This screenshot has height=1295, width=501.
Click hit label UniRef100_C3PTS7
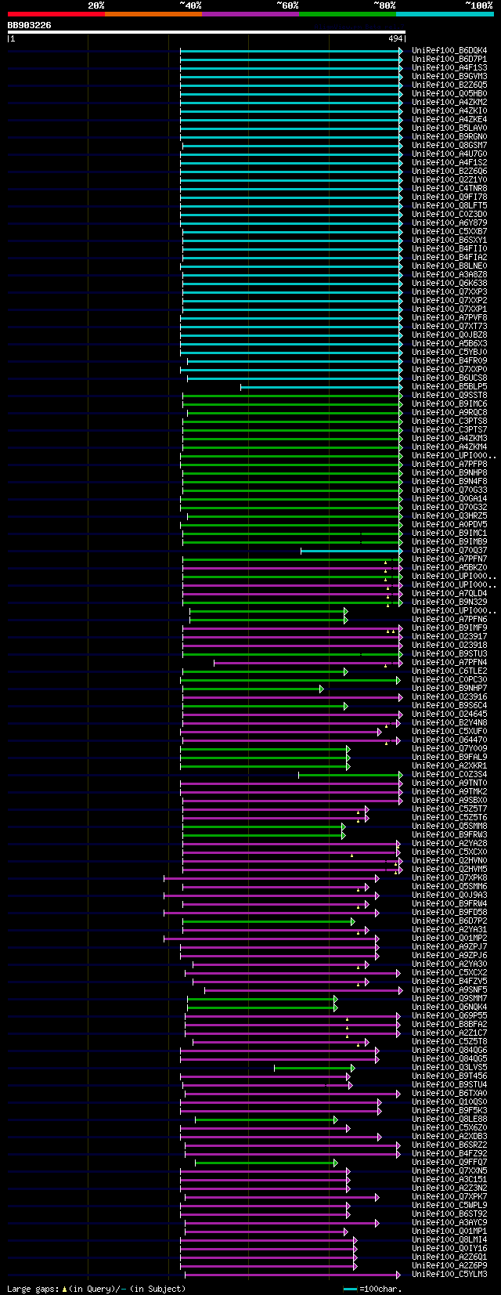tap(449, 429)
